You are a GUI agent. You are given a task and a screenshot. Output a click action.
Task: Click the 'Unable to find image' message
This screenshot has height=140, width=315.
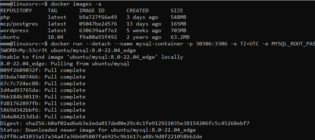(x=91, y=57)
